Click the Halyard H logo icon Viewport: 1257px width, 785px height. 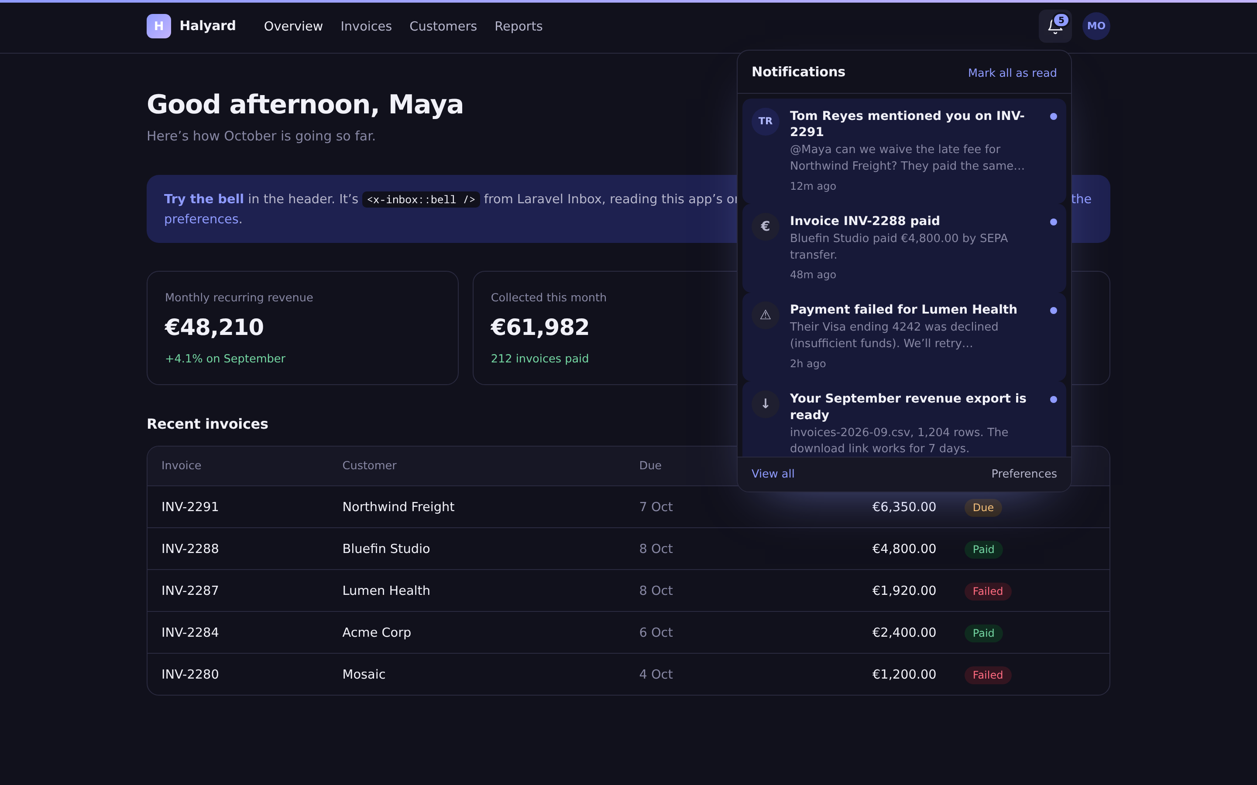coord(158,26)
